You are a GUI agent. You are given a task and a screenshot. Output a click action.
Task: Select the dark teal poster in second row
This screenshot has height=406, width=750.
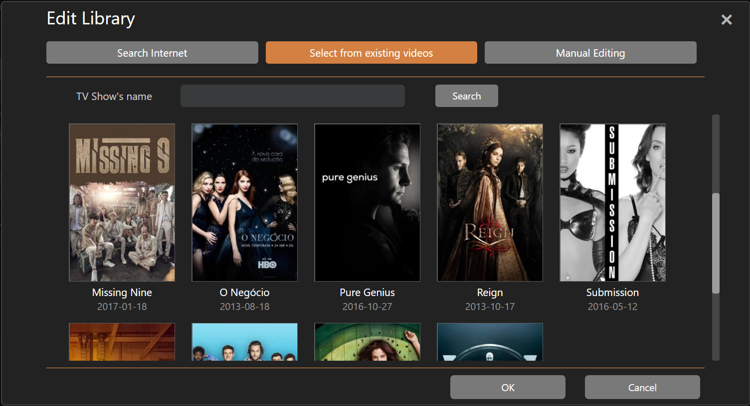(x=490, y=342)
